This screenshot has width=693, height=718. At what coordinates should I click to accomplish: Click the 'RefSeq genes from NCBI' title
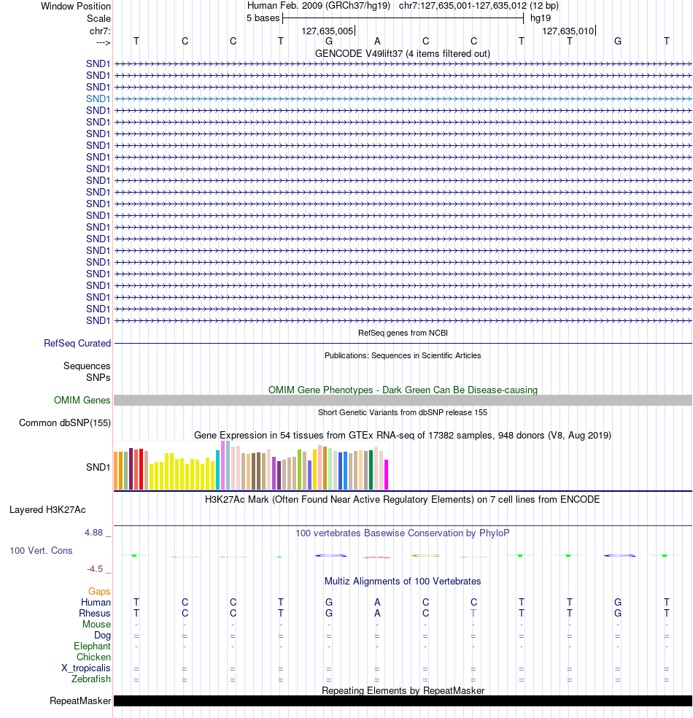tap(403, 333)
